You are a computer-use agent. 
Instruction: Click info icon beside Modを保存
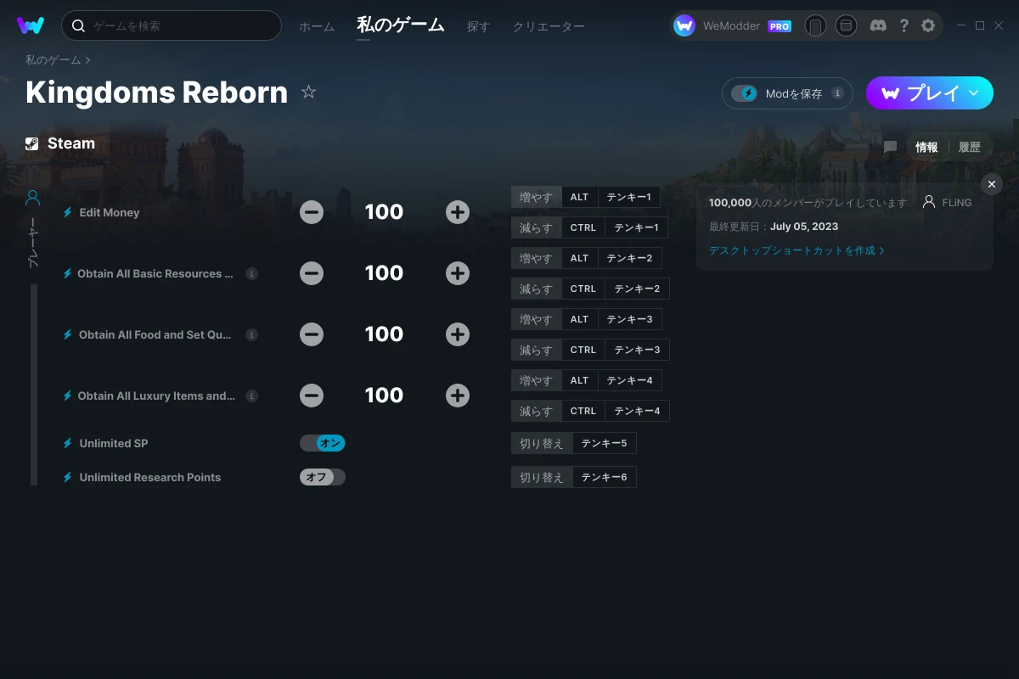pyautogui.click(x=837, y=93)
